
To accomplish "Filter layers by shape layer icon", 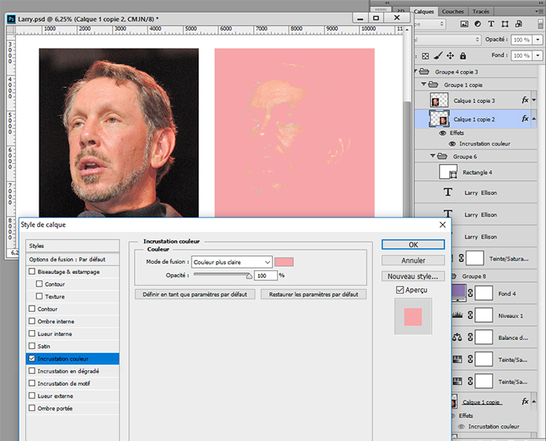I will point(505,24).
